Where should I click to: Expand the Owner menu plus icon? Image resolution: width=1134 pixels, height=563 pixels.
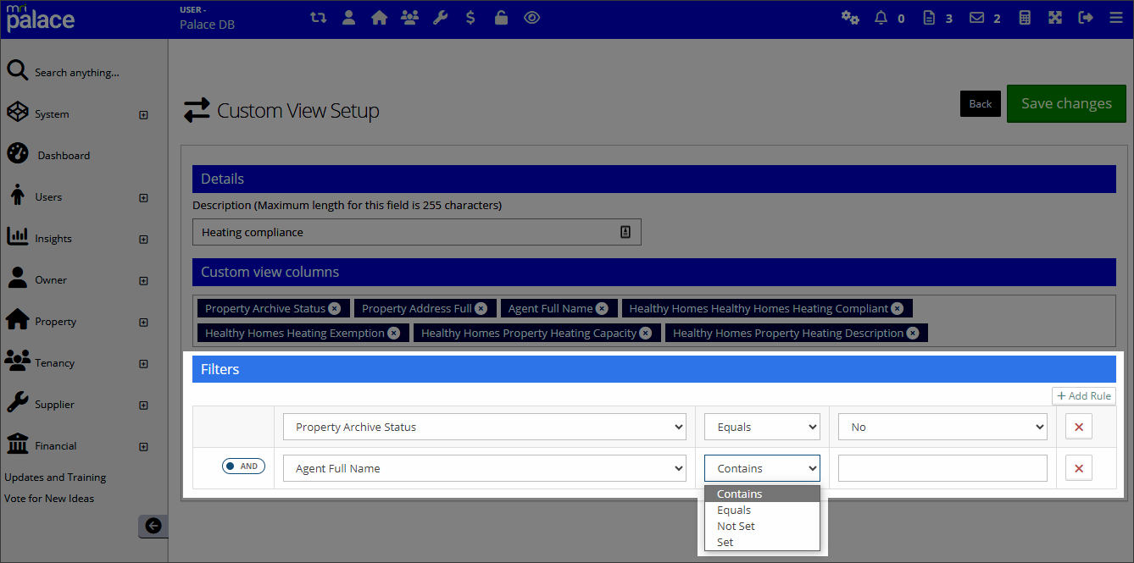coord(143,281)
